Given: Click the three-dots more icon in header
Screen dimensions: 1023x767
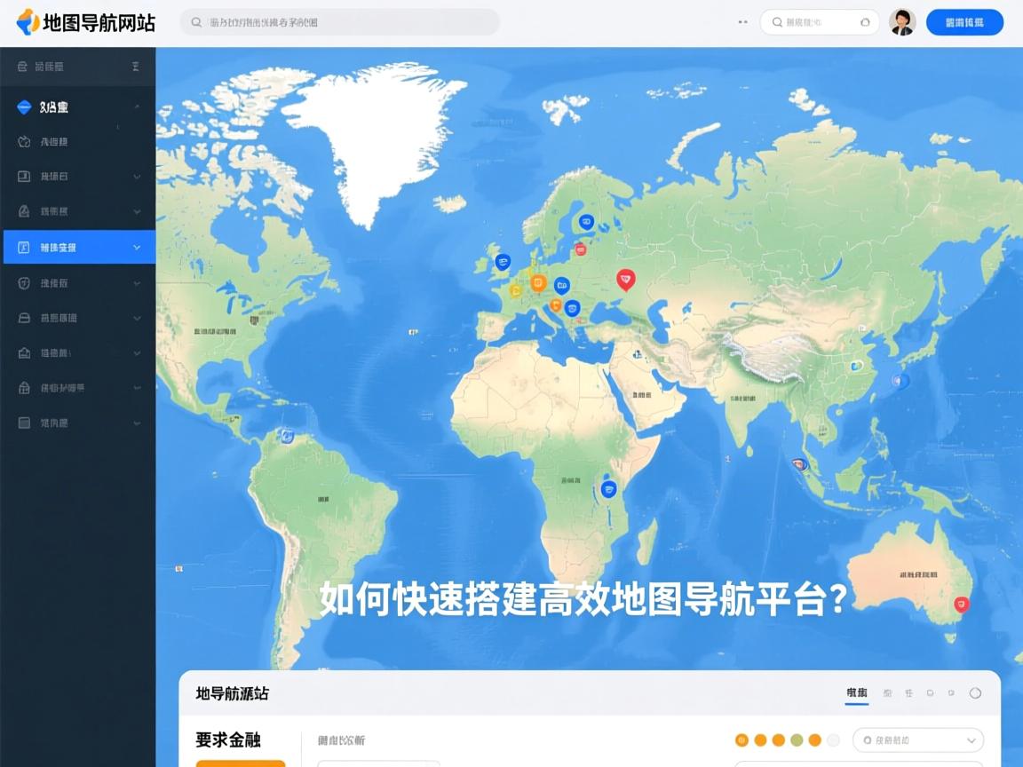Looking at the screenshot, I should pos(742,22).
